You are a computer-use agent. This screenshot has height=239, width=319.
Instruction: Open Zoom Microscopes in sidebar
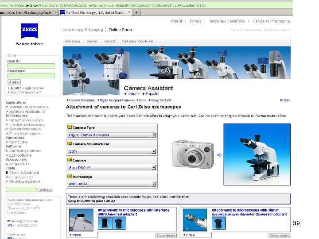tap(25, 134)
